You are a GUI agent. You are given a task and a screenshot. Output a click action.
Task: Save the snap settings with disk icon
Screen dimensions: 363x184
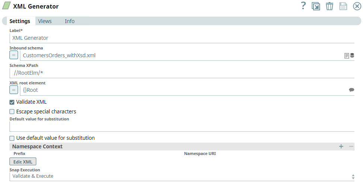[343, 6]
